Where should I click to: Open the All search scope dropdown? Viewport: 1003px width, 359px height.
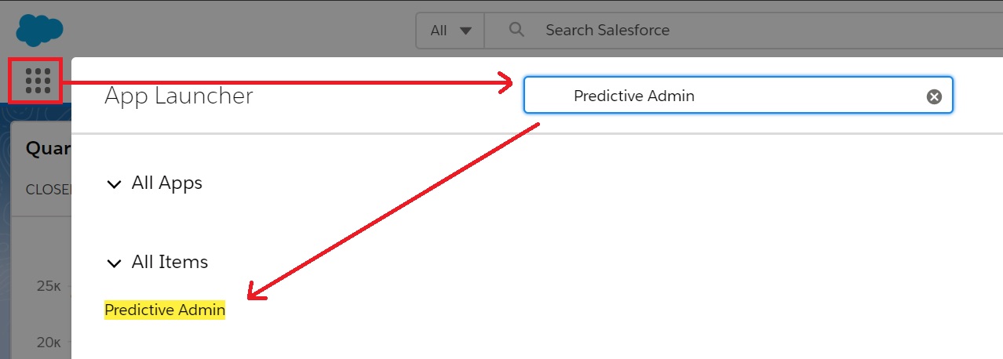click(450, 31)
